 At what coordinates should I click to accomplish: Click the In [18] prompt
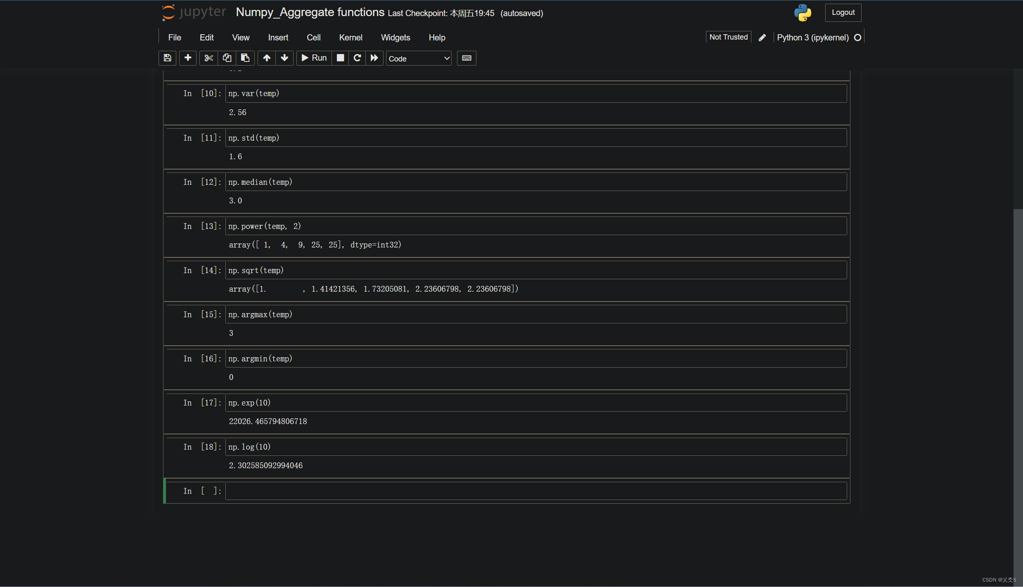202,447
